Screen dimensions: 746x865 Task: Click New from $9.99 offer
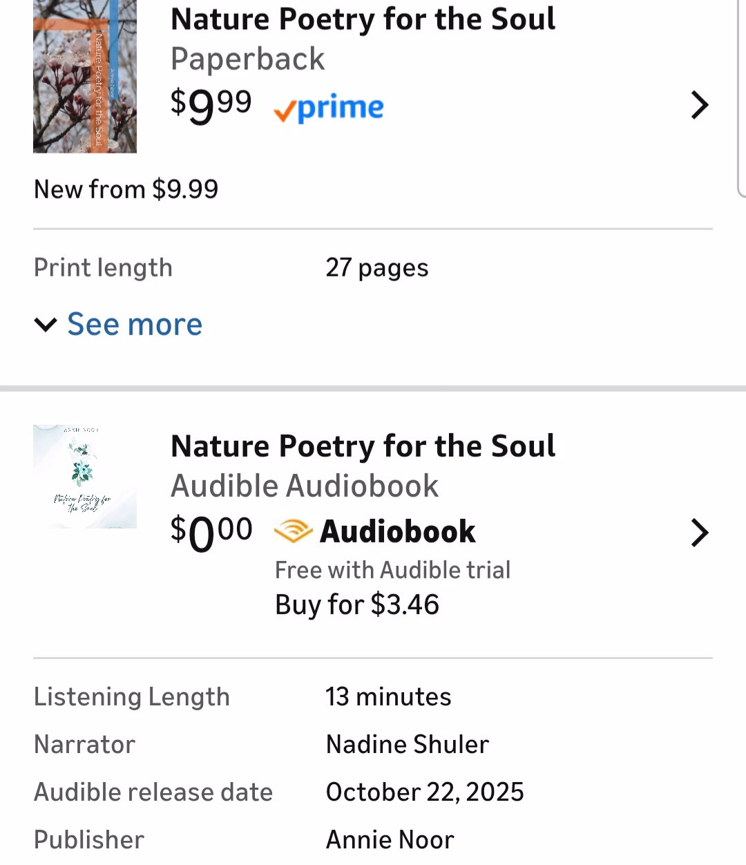pyautogui.click(x=126, y=189)
